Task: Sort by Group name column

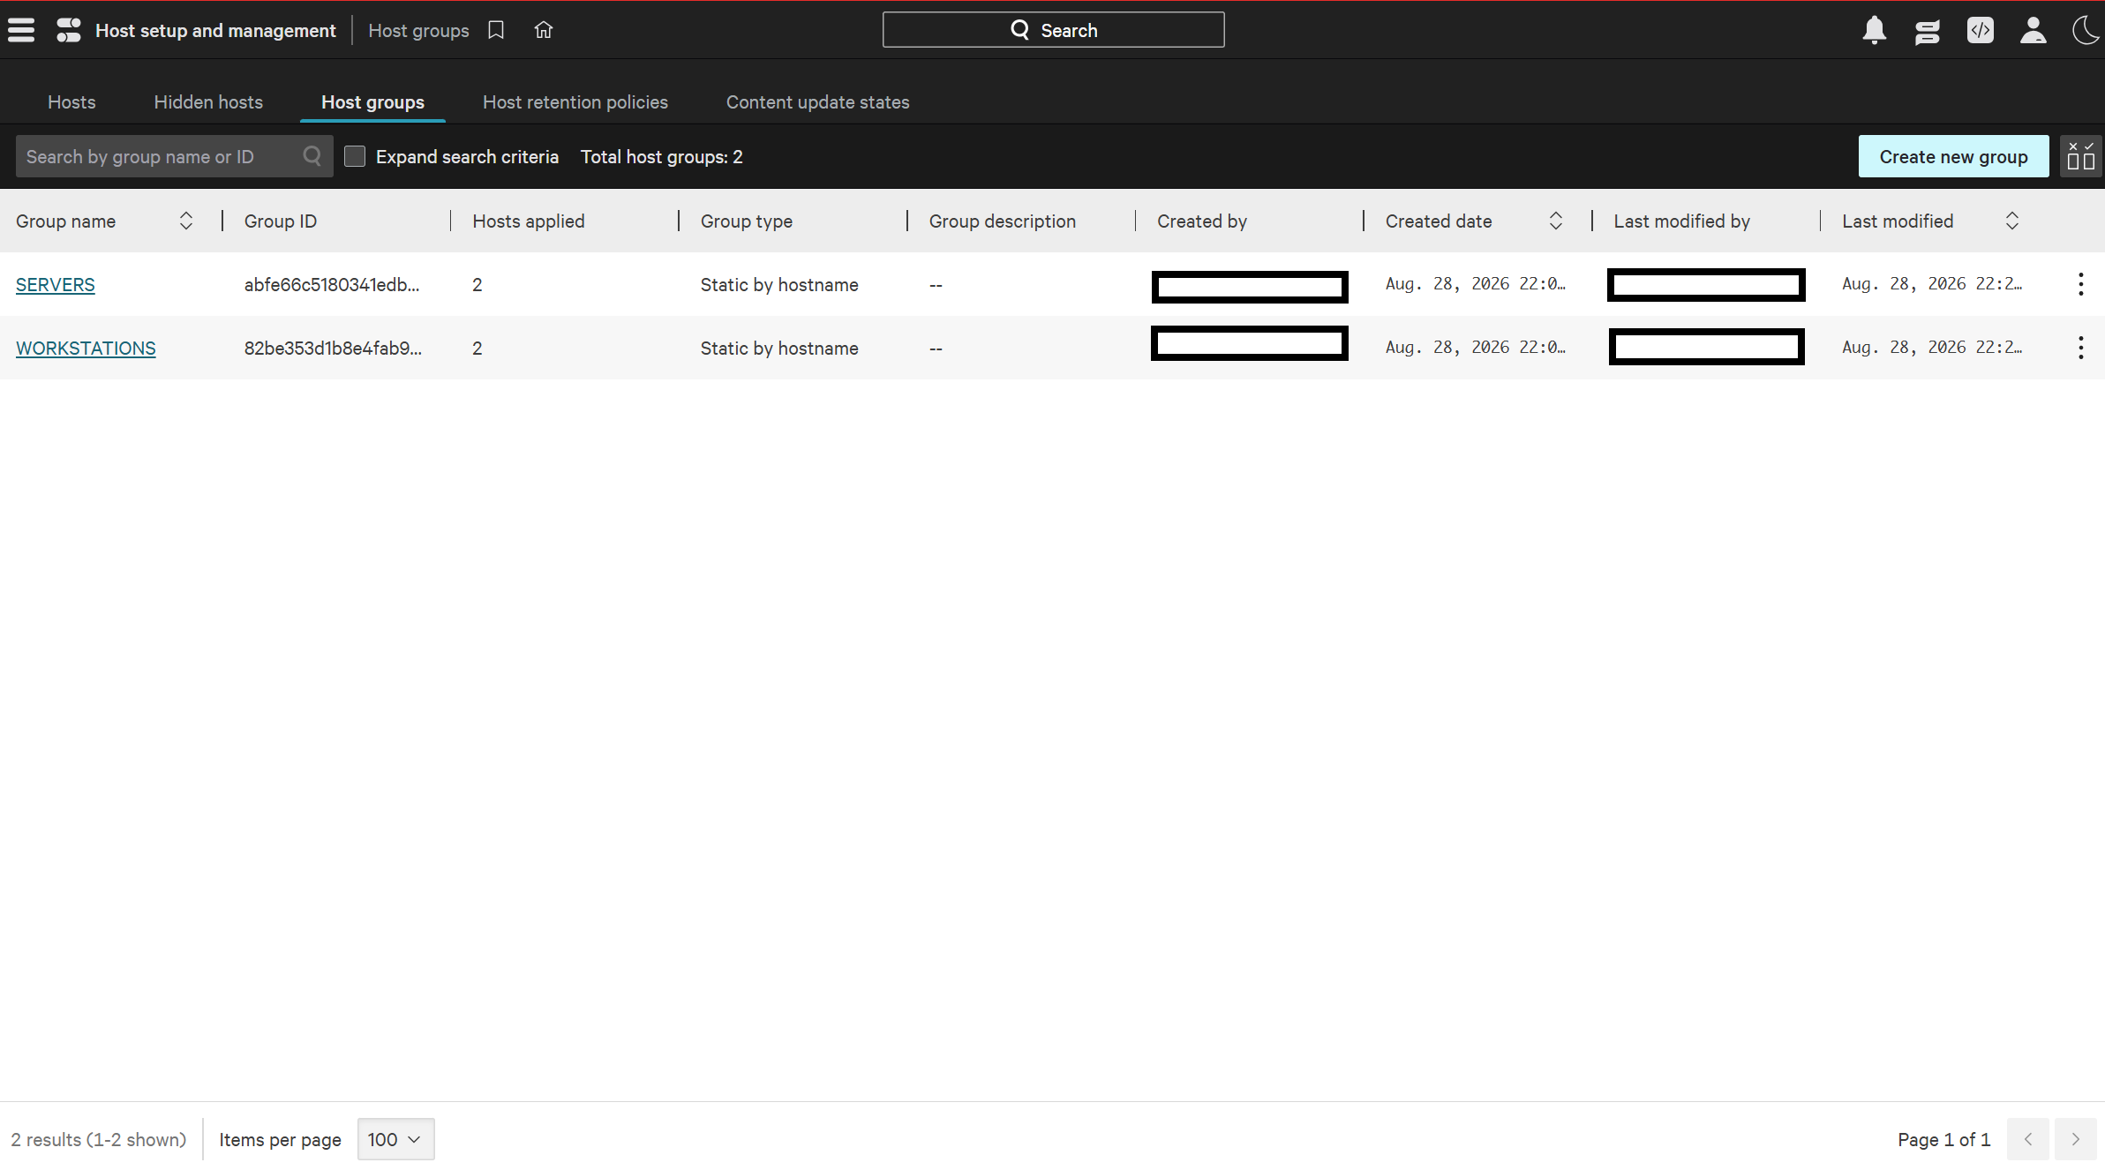Action: [186, 221]
